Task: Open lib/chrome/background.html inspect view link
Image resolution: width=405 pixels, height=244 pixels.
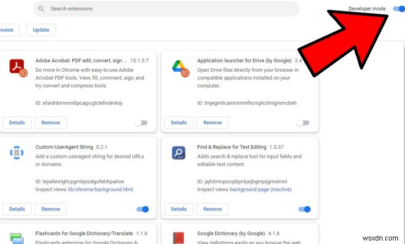Action: (101, 190)
